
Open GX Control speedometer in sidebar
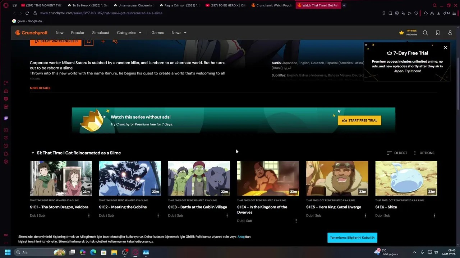point(6,83)
